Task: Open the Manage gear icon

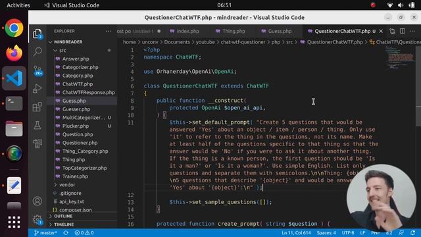Action: (37, 220)
